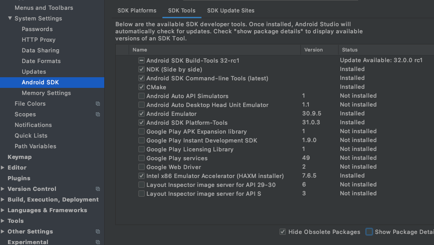Expand the Version Control node

3,189
